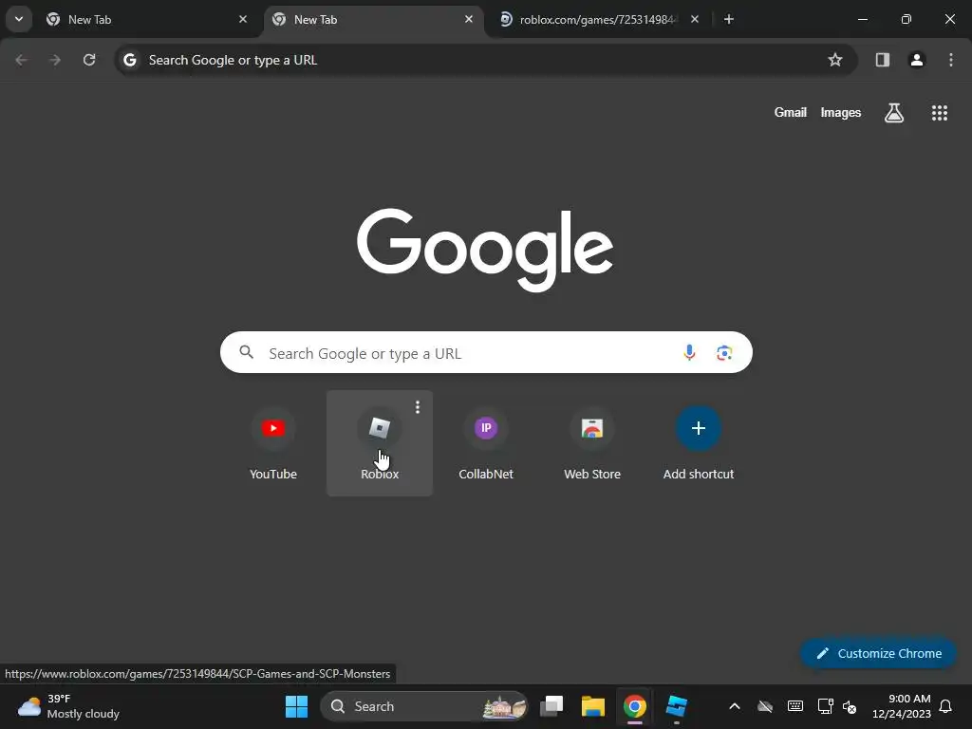Open the CollabNet shortcut
The width and height of the screenshot is (972, 729).
pyautogui.click(x=486, y=442)
